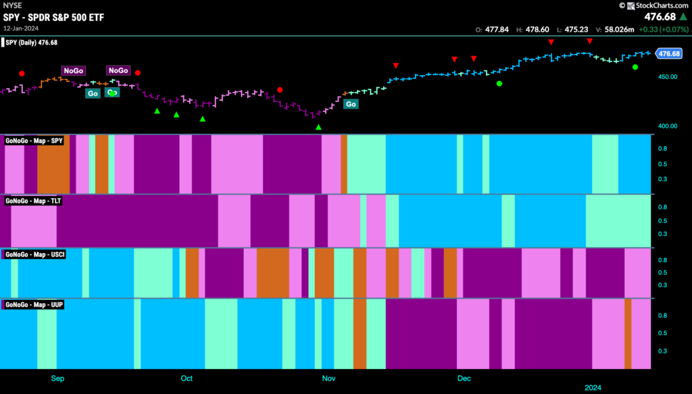Click the StockCharts.com logo icon
The width and height of the screenshot is (692, 394).
(x=631, y=5)
